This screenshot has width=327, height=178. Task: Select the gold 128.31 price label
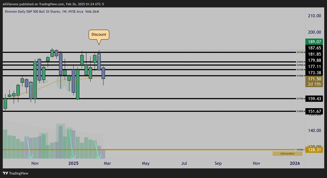pos(314,150)
